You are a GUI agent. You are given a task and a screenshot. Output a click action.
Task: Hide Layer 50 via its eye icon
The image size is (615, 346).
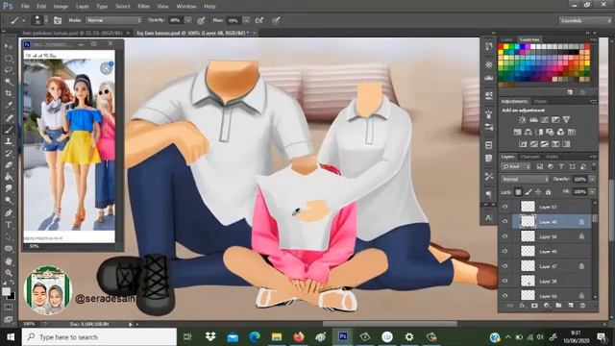coord(504,236)
